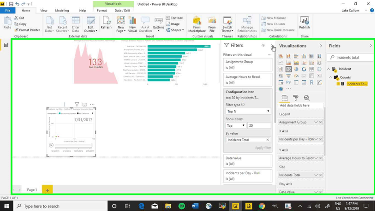Open Assignment Group Legend field dropdown
This screenshot has height=212, width=376.
(x=316, y=122)
